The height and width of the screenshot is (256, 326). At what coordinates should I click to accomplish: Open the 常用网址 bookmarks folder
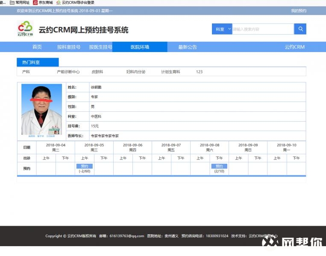(x=20, y=3)
